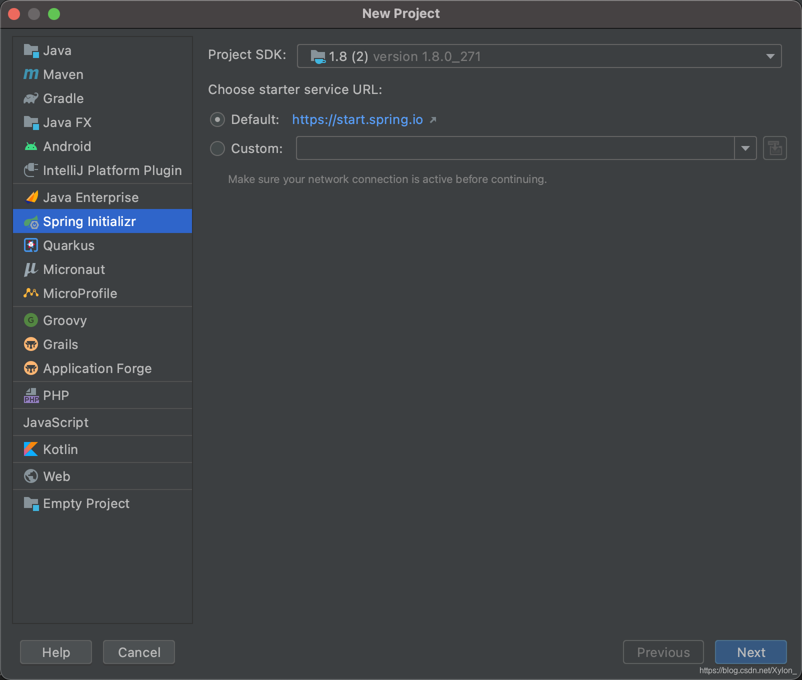The image size is (802, 680).
Task: Select the Gradle project type icon
Action: (x=30, y=98)
